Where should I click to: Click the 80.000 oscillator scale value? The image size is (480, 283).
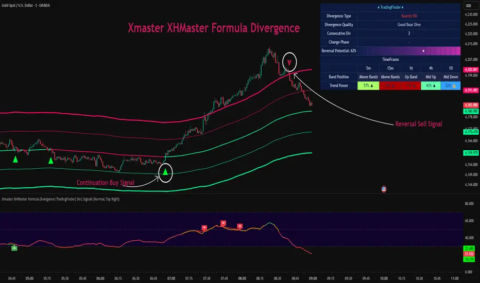469,203
